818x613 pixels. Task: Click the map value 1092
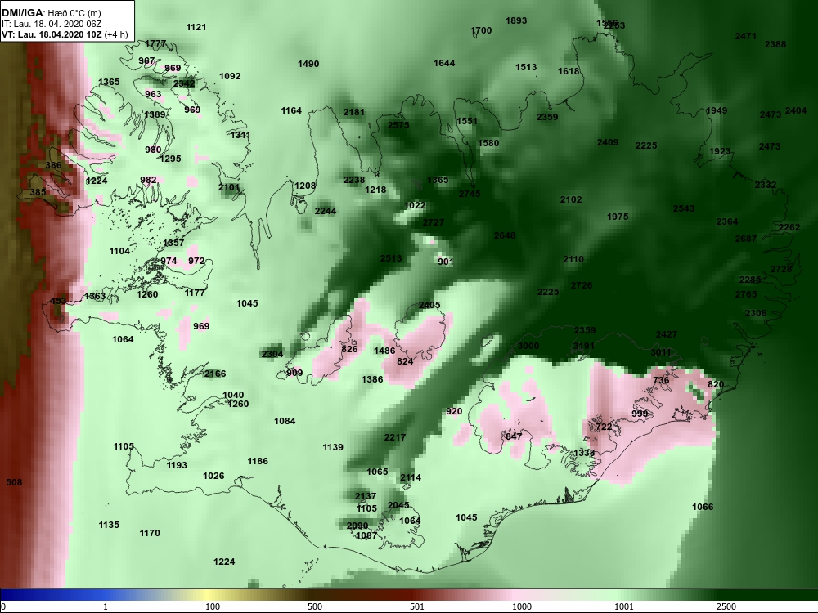click(230, 76)
